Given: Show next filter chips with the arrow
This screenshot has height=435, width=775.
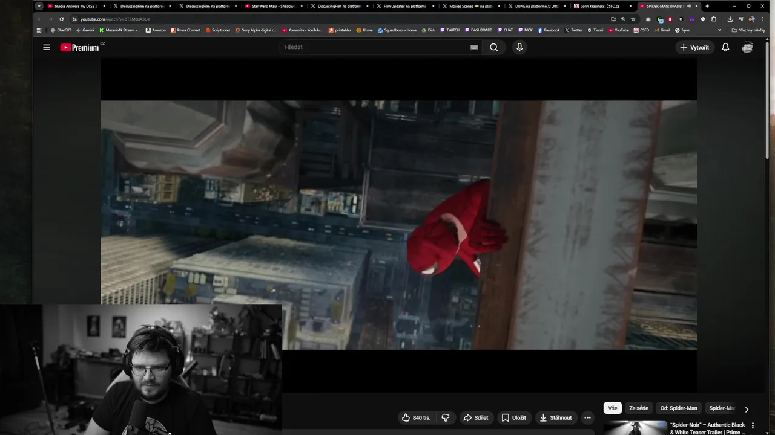Looking at the screenshot, I should (747, 409).
